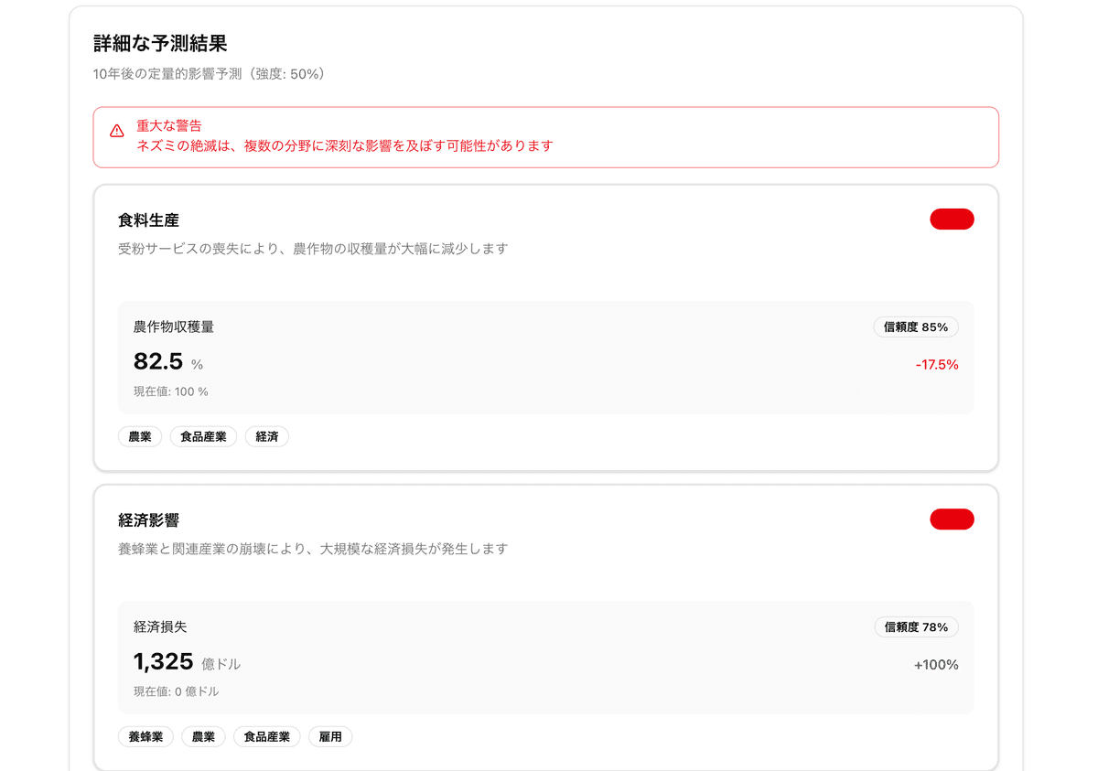Click the 農業 tag under 農作物収穫量

[140, 437]
